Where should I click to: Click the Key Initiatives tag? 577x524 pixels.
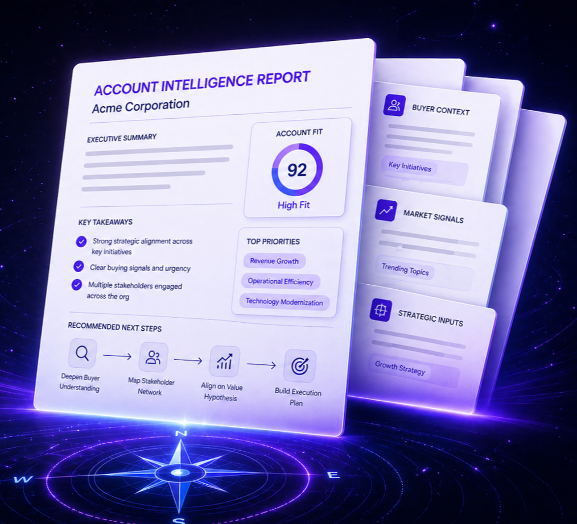tap(410, 167)
